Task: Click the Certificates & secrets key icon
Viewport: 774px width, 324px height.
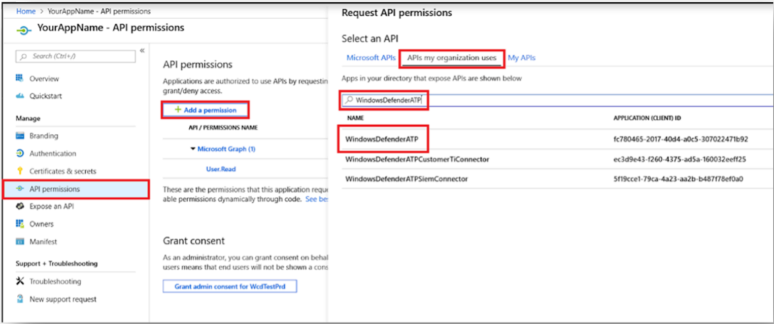Action: coord(20,171)
